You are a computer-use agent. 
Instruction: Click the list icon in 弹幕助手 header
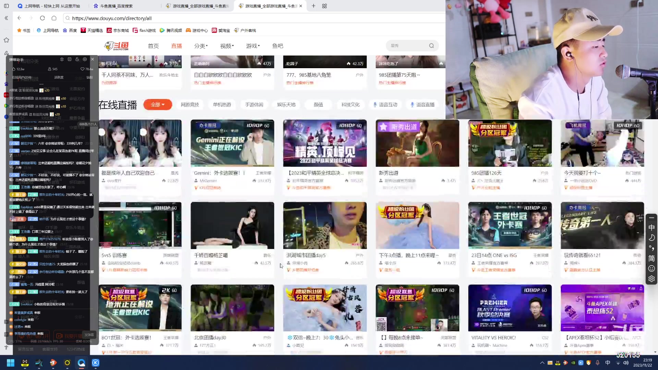click(x=70, y=59)
